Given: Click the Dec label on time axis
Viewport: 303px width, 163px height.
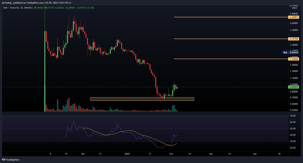Looking at the screenshot, I should (x=84, y=153).
